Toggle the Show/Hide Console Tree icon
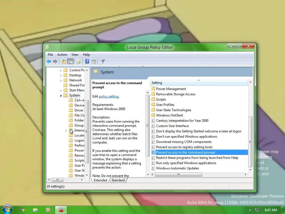The image size is (285, 214). (70, 62)
